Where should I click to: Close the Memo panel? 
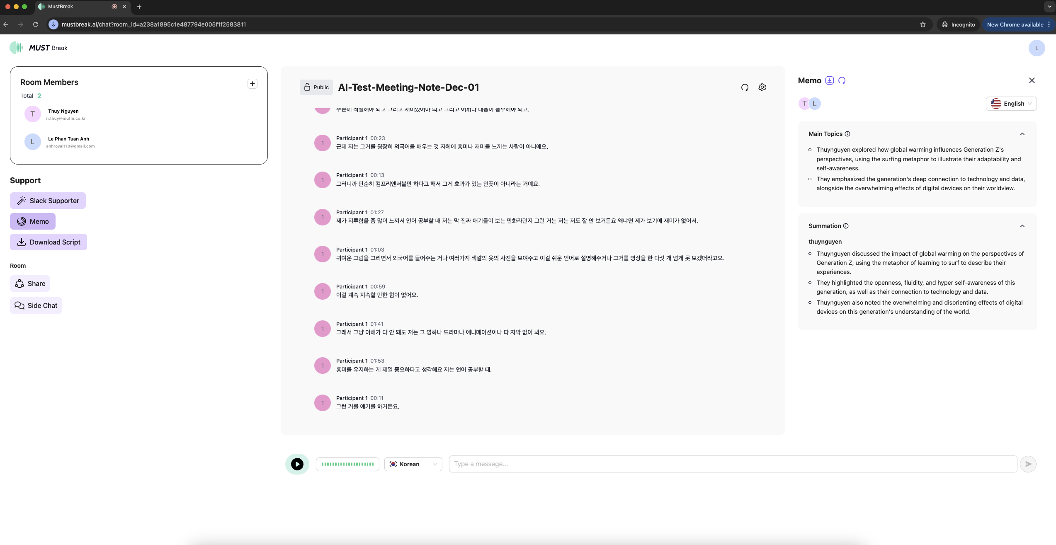1032,80
